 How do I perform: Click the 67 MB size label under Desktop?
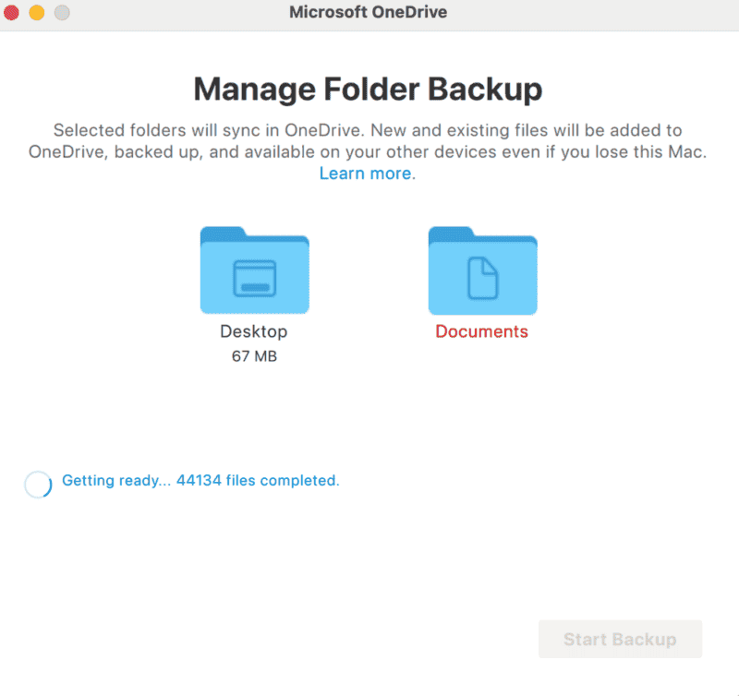click(x=254, y=354)
